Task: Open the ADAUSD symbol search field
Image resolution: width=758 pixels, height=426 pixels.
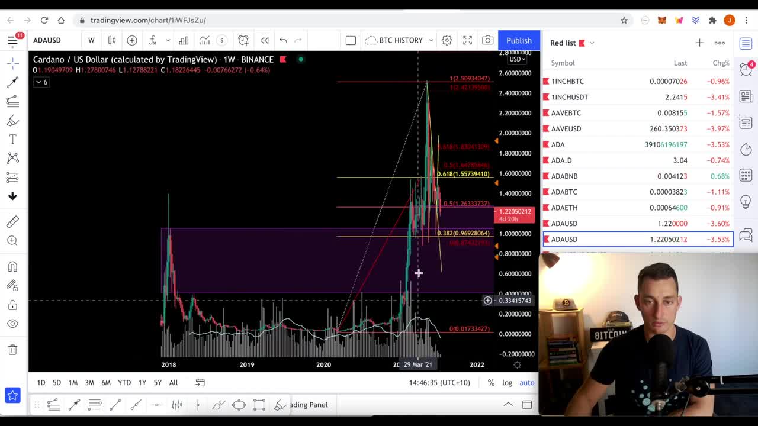Action: pos(47,40)
